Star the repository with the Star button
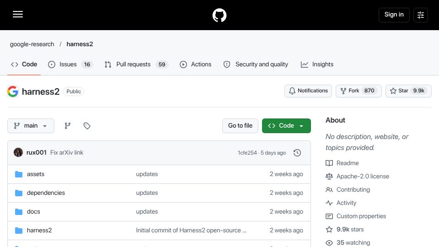The height and width of the screenshot is (247, 439). click(408, 91)
